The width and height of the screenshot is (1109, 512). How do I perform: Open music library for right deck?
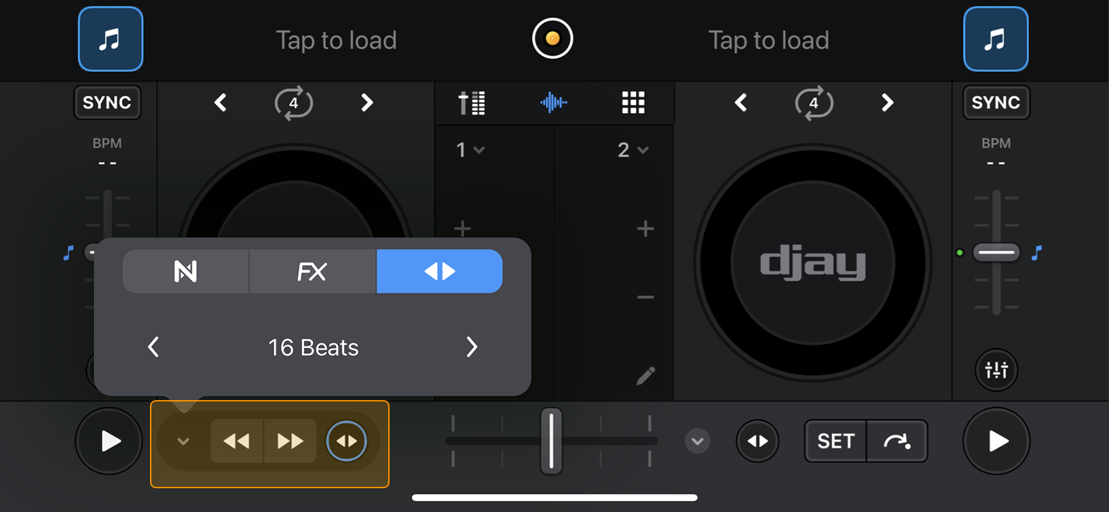(996, 39)
